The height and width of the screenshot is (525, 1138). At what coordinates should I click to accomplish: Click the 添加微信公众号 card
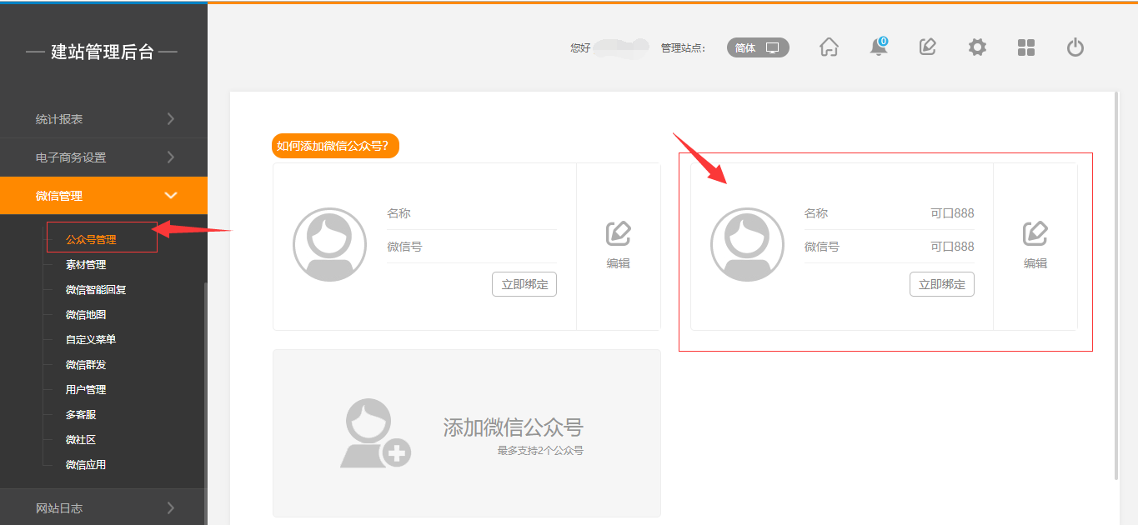click(466, 433)
